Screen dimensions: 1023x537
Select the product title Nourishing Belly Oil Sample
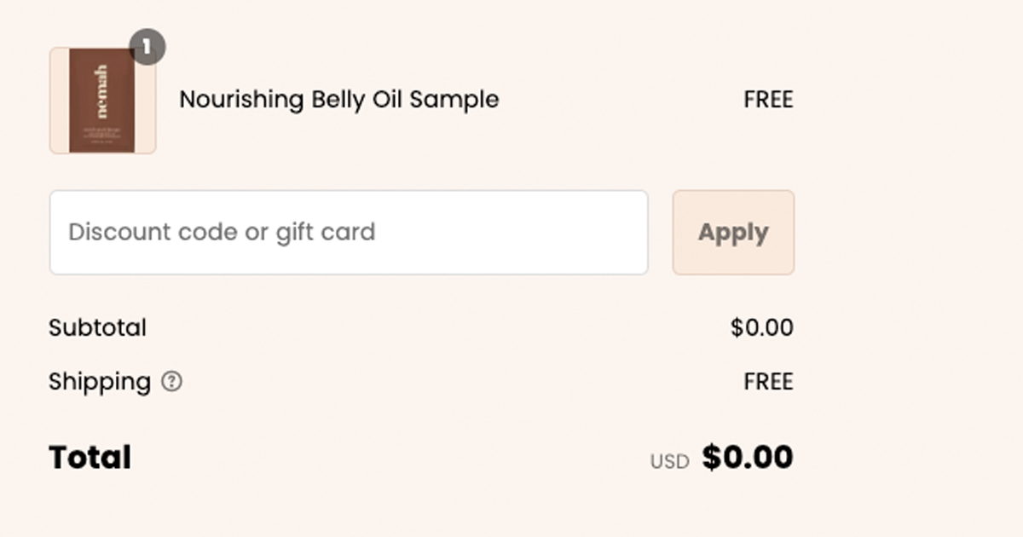tap(339, 100)
